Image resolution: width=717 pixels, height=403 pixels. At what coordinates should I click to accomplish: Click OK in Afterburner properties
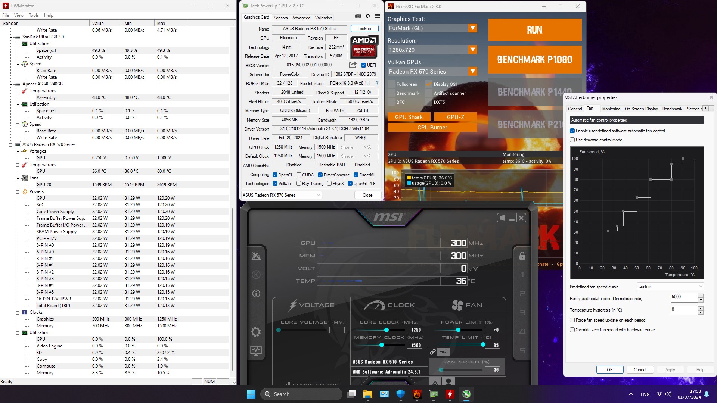[609, 369]
